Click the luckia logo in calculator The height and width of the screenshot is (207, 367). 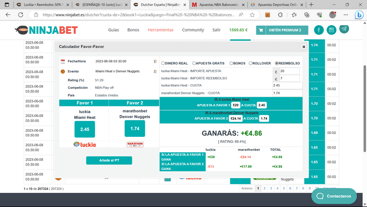[85, 145]
